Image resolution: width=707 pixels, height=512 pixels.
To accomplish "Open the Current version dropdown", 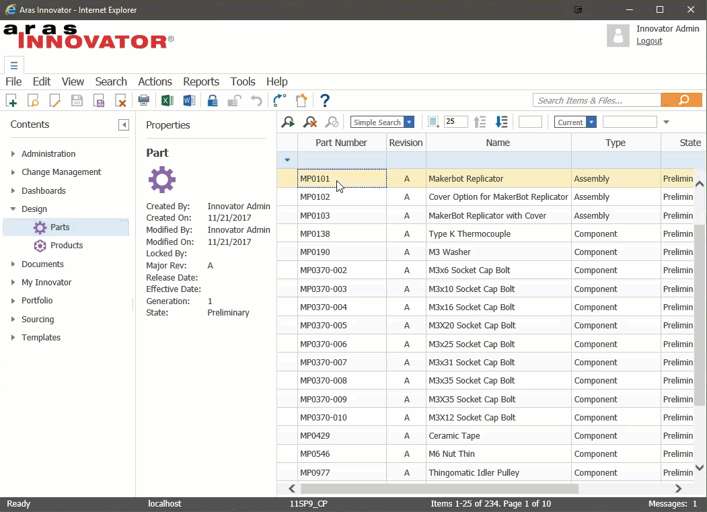I will (x=575, y=122).
